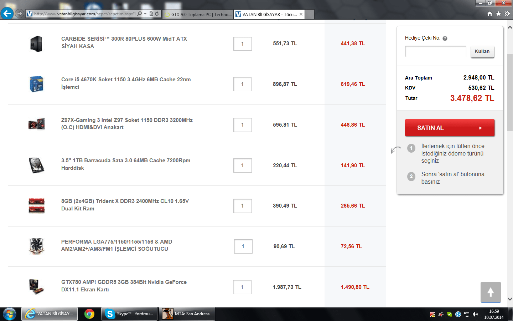513x321 pixels.
Task: Open the Windows Start button
Action: point(9,314)
